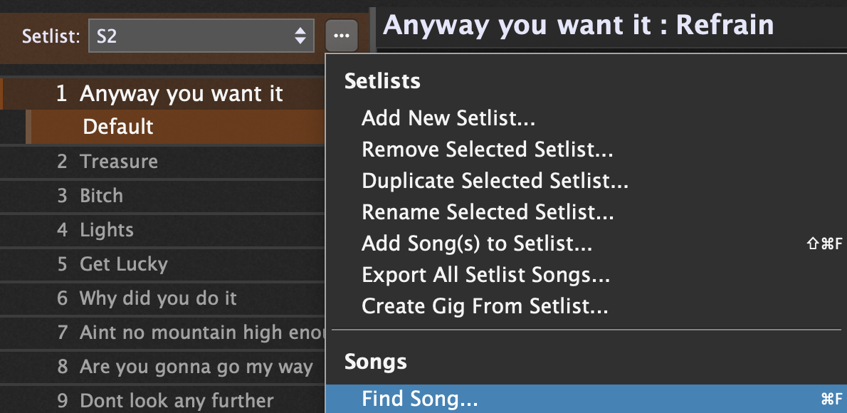Viewport: 847px width, 413px height.
Task: Pick Rename Selected Setlist item
Action: 488,212
